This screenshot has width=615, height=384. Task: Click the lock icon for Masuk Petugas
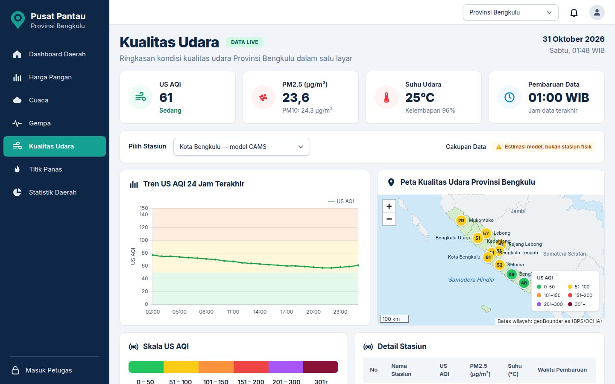pyautogui.click(x=15, y=370)
